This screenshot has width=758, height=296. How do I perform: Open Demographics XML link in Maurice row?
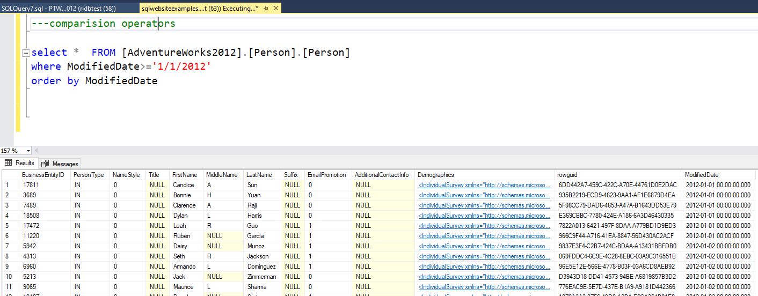tap(484, 287)
